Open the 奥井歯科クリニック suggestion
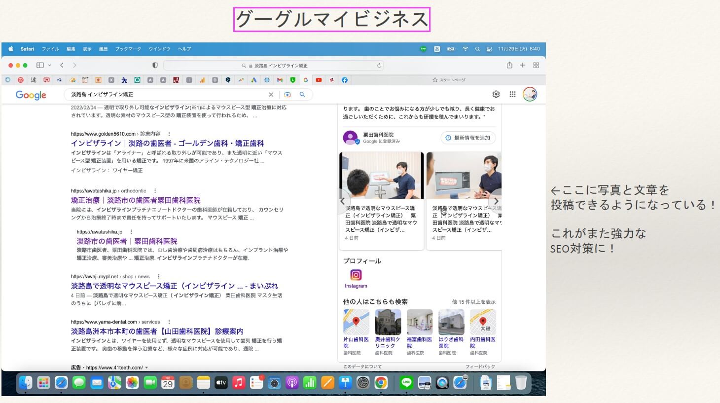 pos(388,322)
